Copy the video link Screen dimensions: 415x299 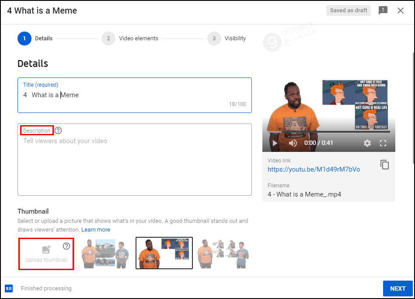point(384,165)
